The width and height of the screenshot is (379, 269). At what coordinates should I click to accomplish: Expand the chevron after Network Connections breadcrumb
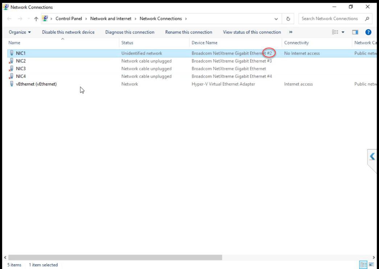click(x=186, y=19)
